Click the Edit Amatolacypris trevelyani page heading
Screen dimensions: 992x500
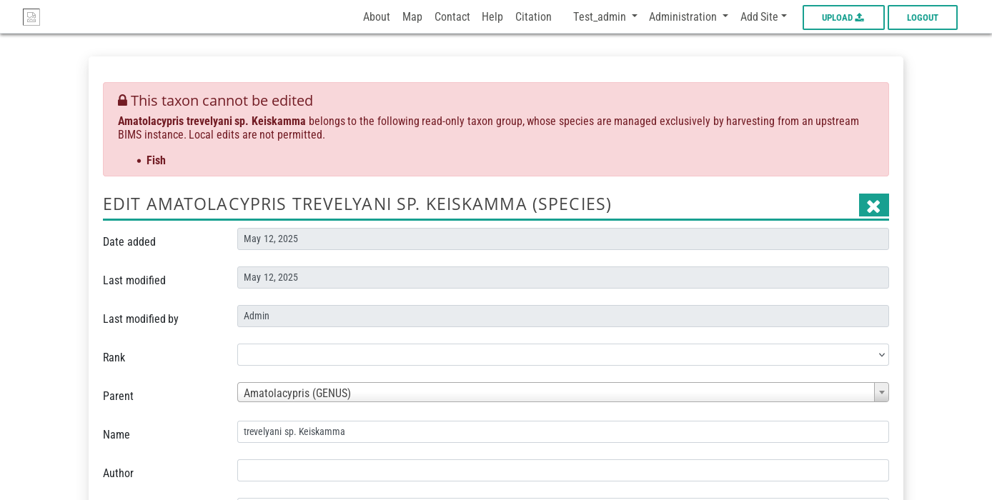357,204
